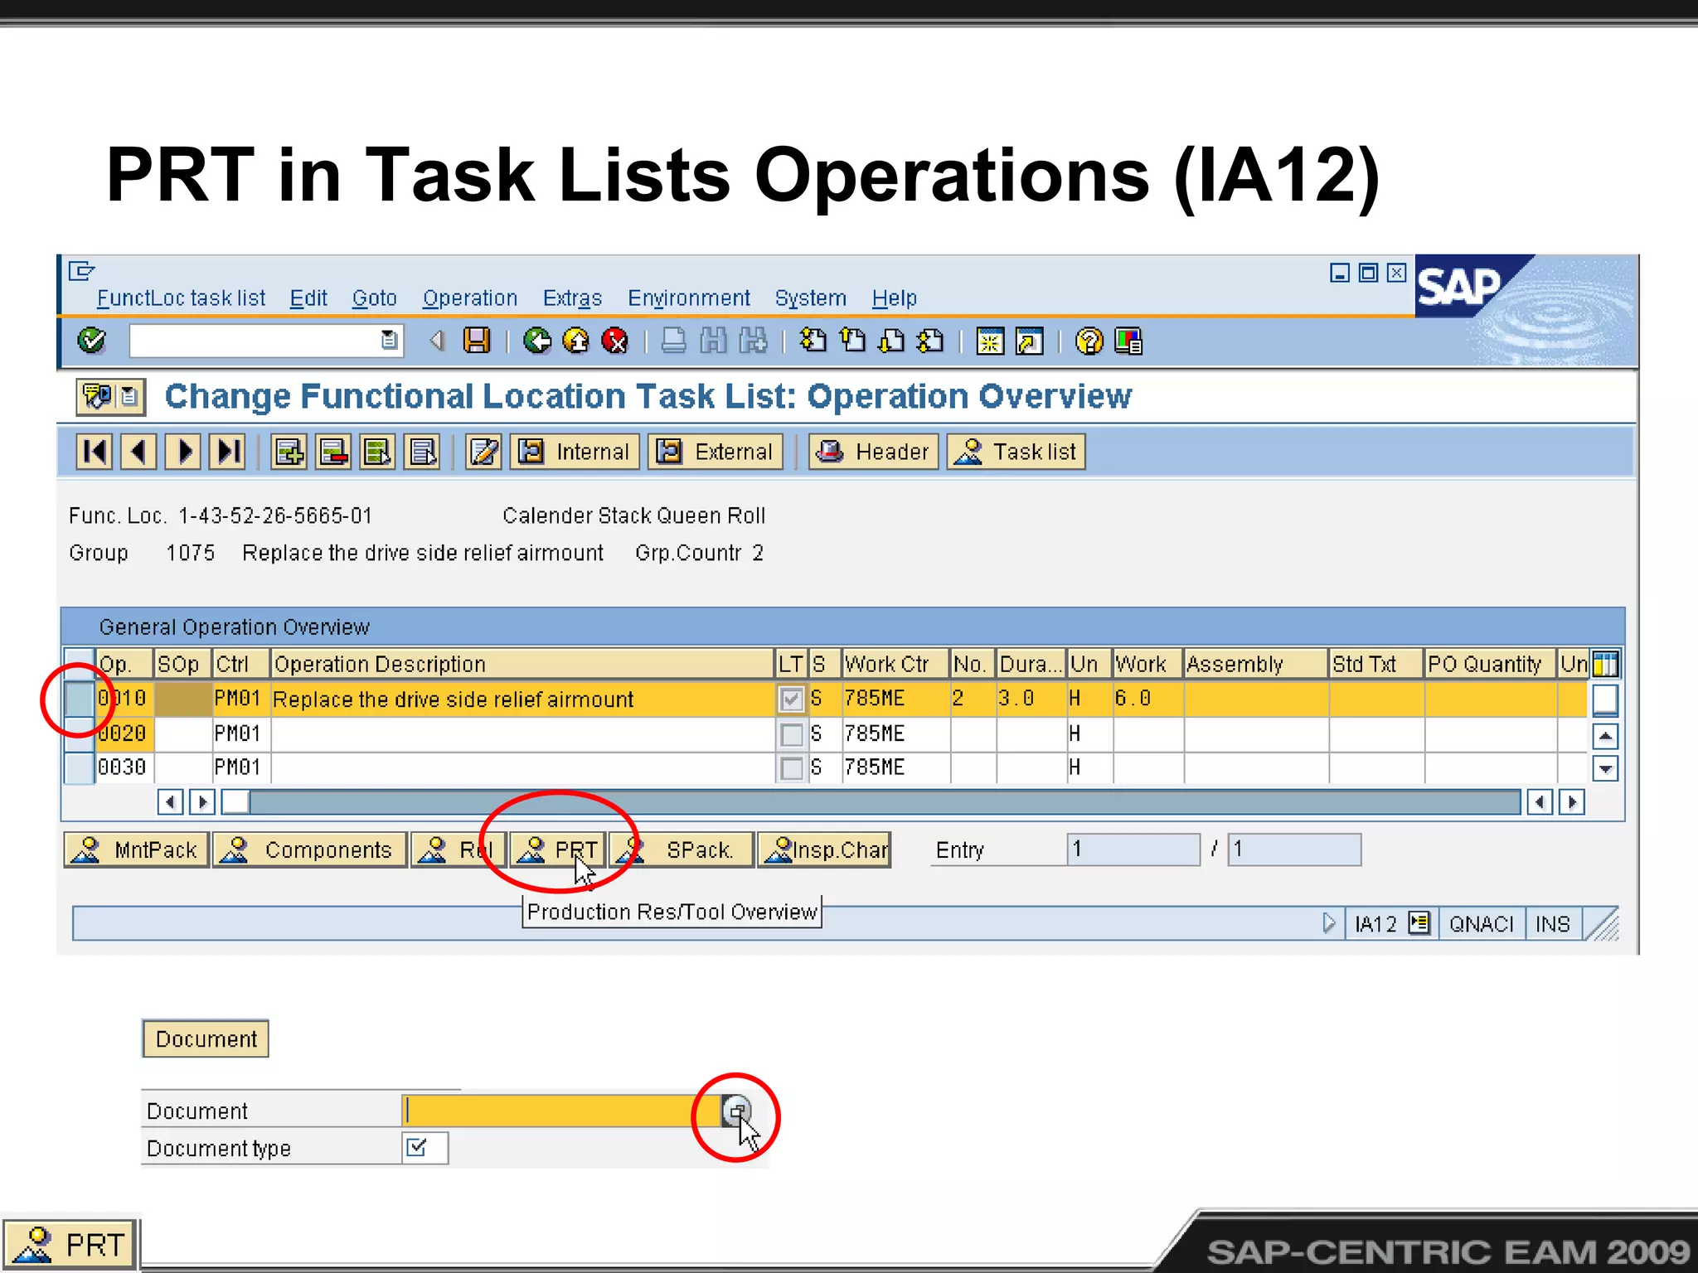Click the title bar settings icon beside heading
The height and width of the screenshot is (1273, 1698).
[x=110, y=396]
